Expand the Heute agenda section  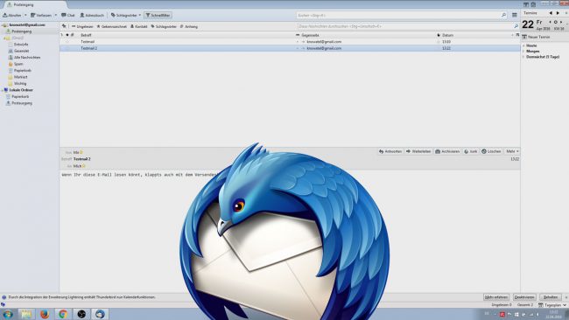point(523,45)
